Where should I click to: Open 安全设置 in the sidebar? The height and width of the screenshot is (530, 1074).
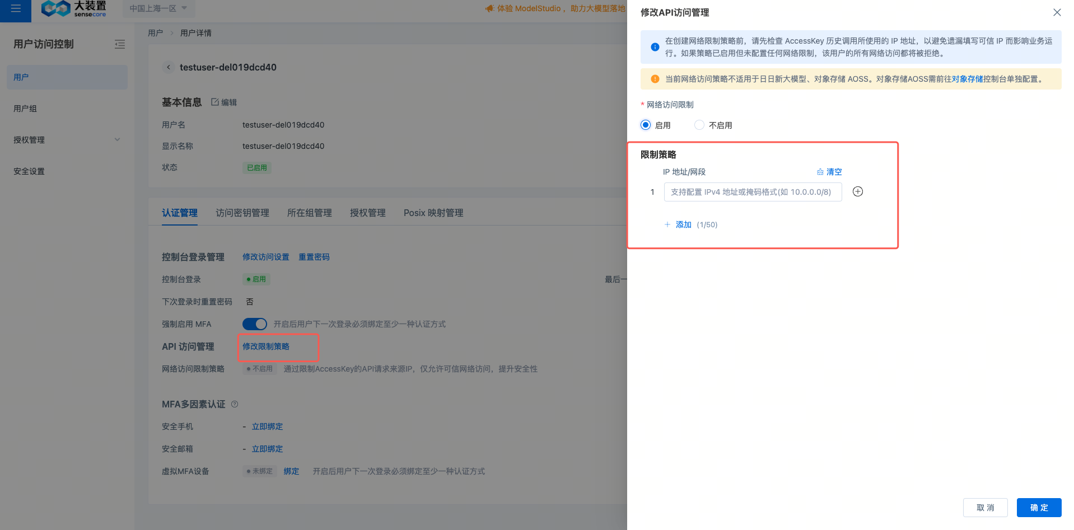[x=67, y=171]
